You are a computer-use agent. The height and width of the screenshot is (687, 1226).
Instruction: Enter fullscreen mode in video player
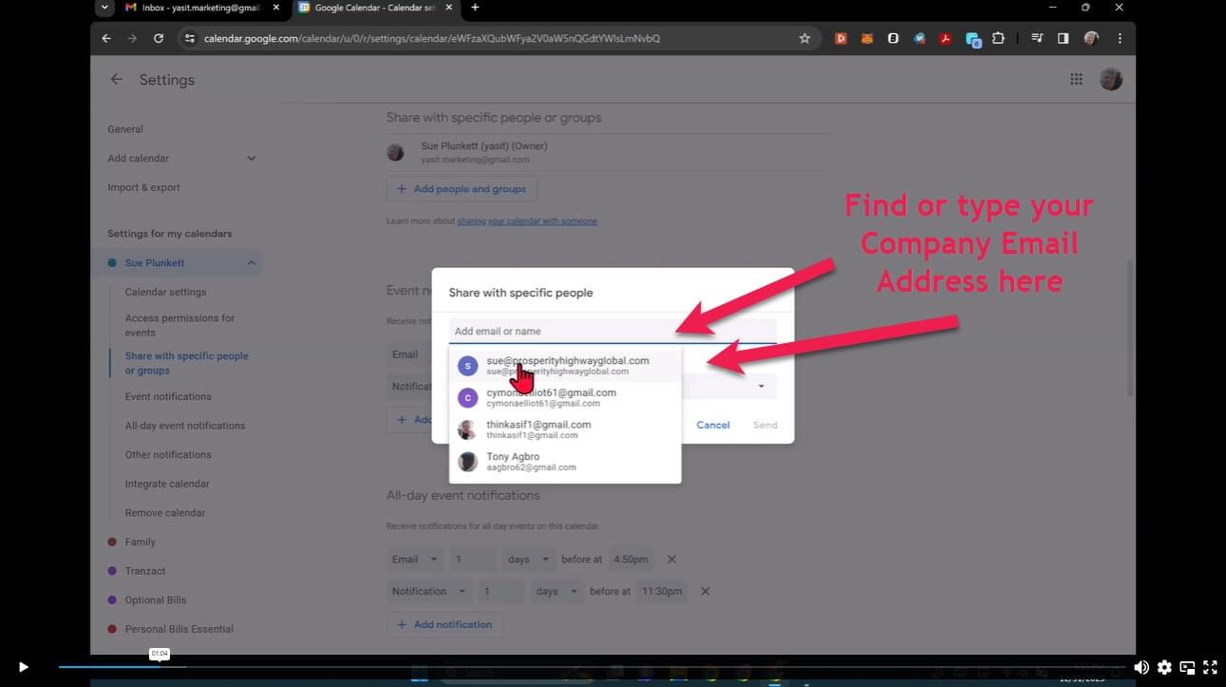(x=1210, y=667)
